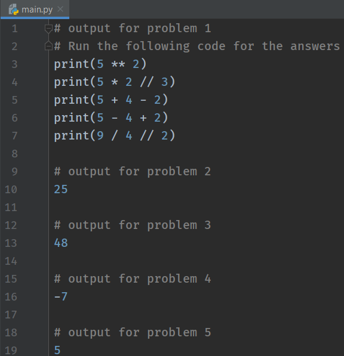Viewport: 344px width, 356px height.
Task: Click line number 3 in the gutter
Action: (14, 64)
